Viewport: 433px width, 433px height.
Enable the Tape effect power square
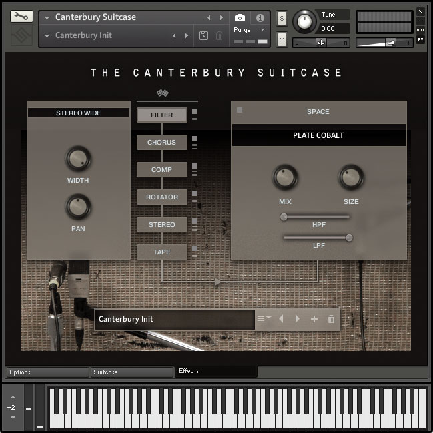[x=195, y=248]
